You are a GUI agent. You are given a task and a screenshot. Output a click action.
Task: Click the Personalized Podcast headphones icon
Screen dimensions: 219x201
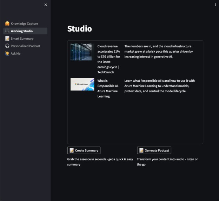click(7, 46)
